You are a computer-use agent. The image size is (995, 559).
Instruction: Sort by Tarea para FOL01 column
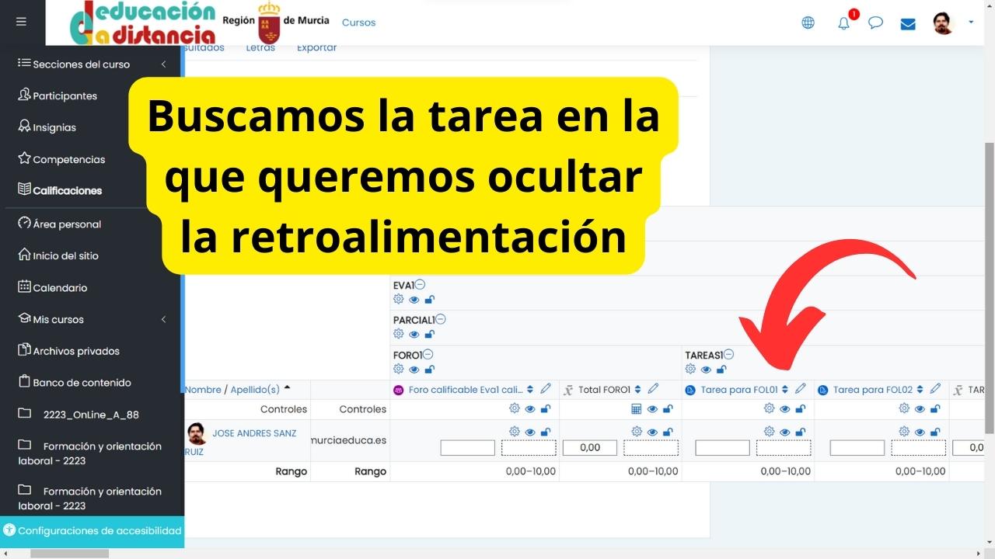pos(785,390)
